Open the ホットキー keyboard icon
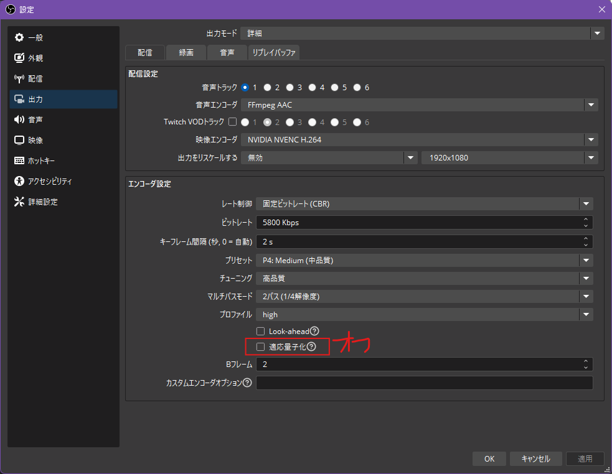 (19, 160)
